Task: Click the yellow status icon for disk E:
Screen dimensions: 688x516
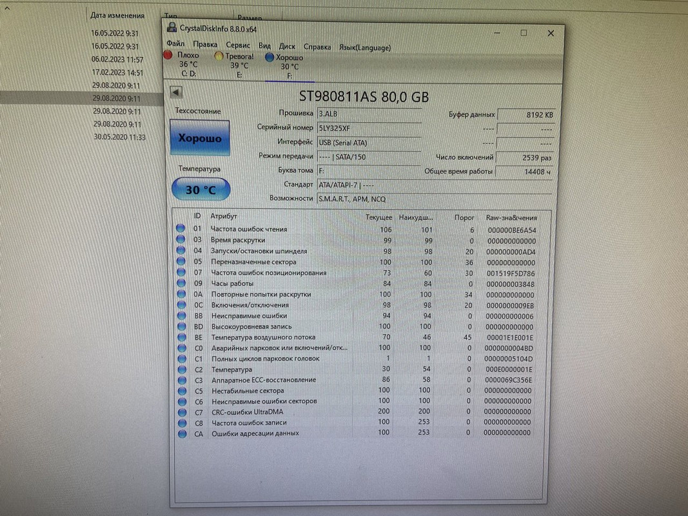Action: click(218, 56)
